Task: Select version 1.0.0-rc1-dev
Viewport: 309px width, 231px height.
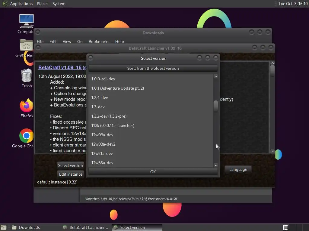Action: 151,79
